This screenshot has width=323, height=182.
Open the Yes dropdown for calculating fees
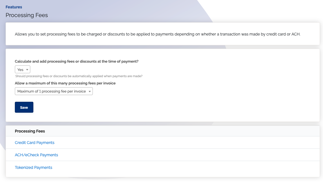22,70
